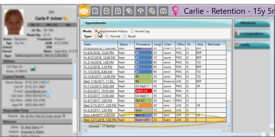Open the finance coins icon

[152, 11]
